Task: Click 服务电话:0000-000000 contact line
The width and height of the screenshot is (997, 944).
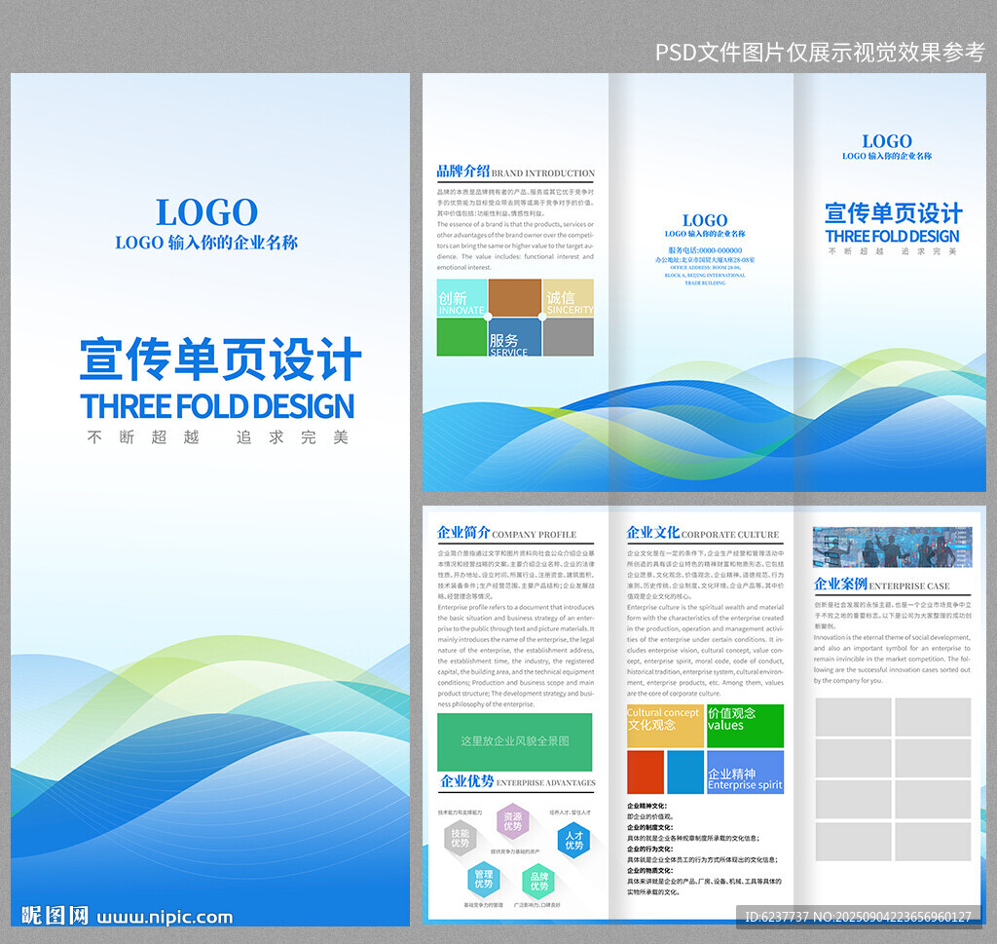Action: pyautogui.click(x=705, y=250)
